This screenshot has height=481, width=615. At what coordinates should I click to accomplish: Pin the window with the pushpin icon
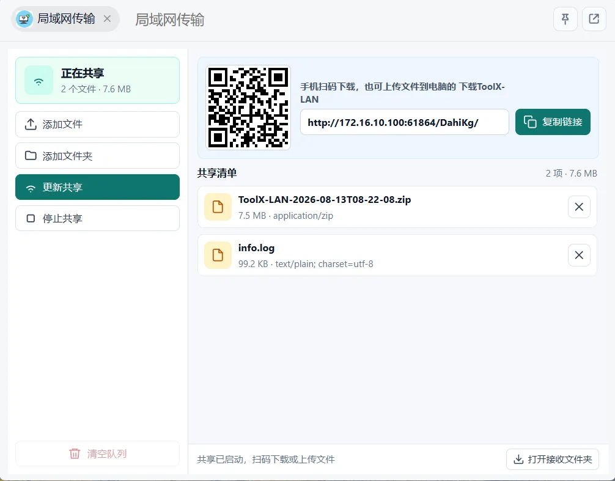pos(565,19)
